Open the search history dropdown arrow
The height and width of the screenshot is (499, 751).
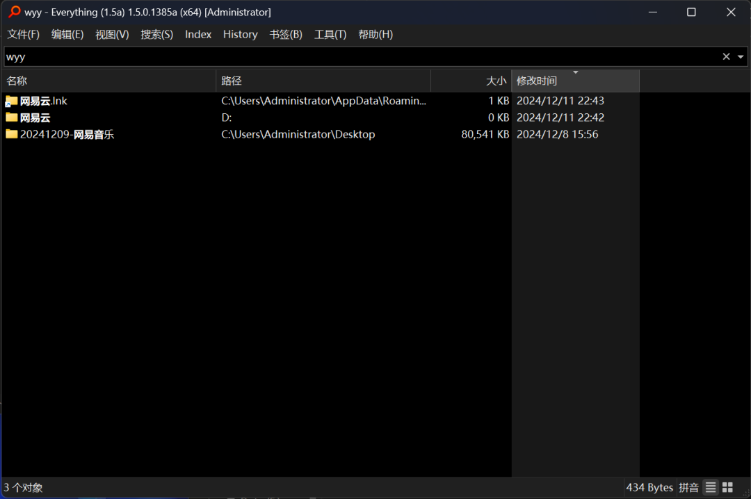[741, 56]
